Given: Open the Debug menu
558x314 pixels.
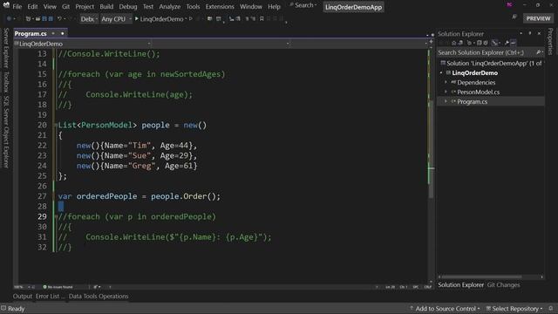Looking at the screenshot, I should pyautogui.click(x=128, y=6).
